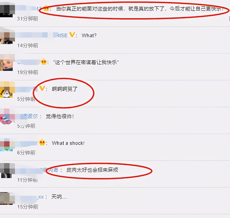Open the football club logo avatar
The height and width of the screenshot is (218, 230).
7,117
